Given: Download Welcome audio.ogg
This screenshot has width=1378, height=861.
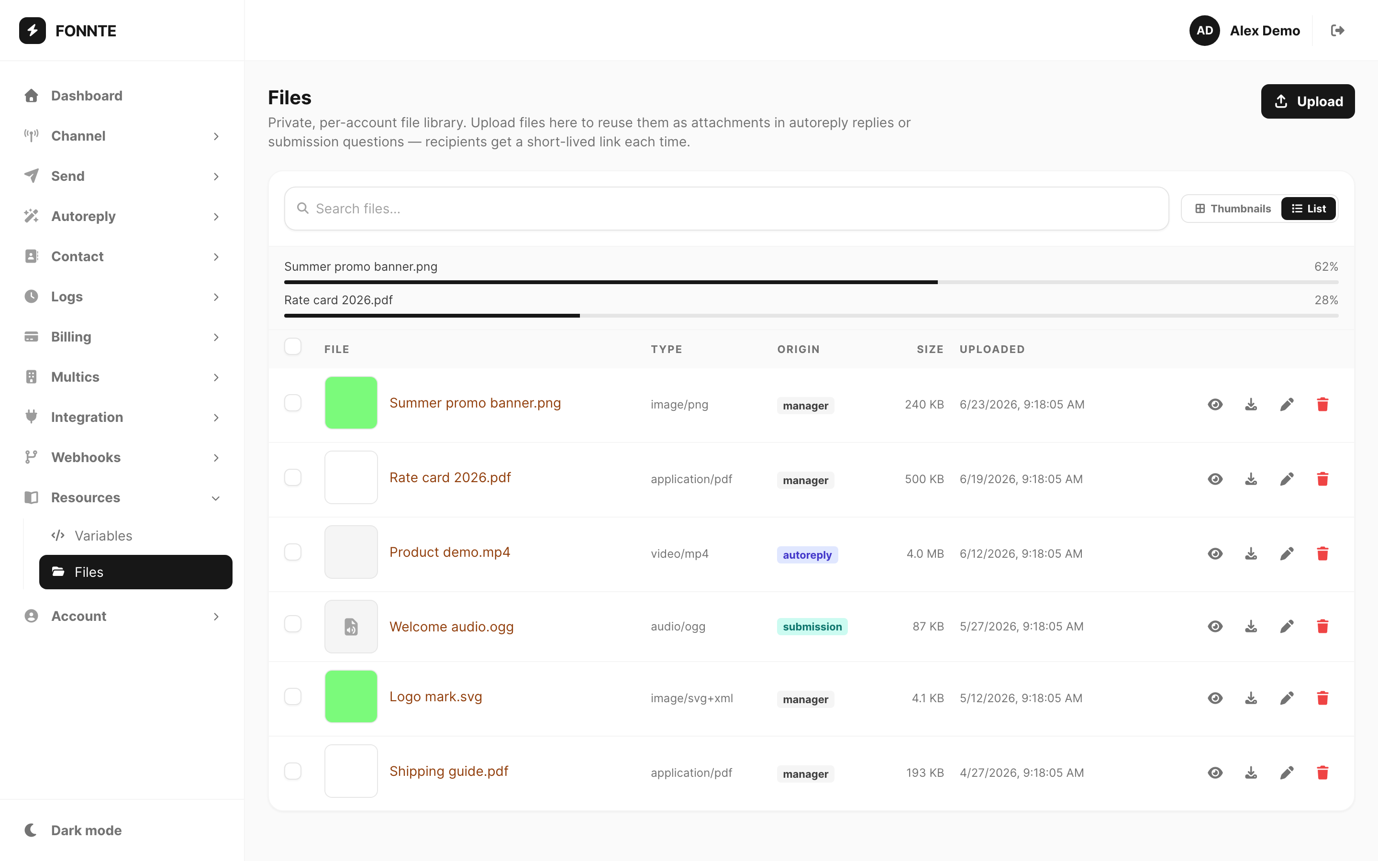Looking at the screenshot, I should coord(1250,627).
